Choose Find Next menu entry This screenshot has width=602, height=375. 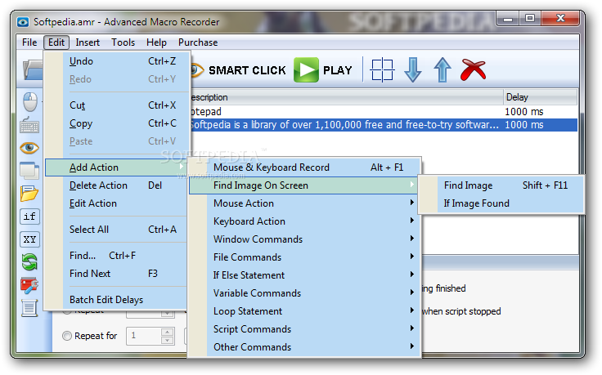tap(117, 274)
